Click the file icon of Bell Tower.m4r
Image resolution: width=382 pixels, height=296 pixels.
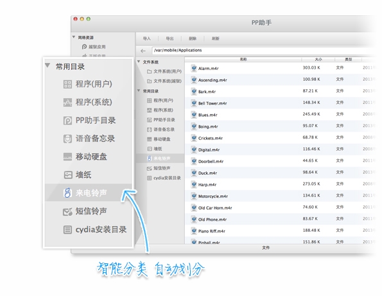click(194, 103)
